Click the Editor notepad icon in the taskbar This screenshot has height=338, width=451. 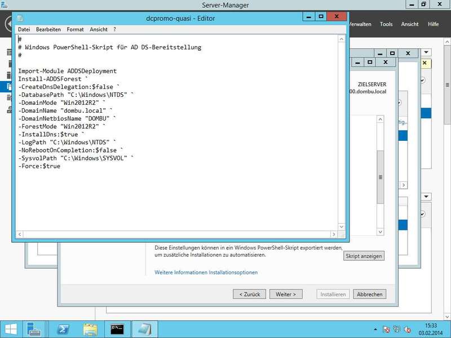(145, 330)
